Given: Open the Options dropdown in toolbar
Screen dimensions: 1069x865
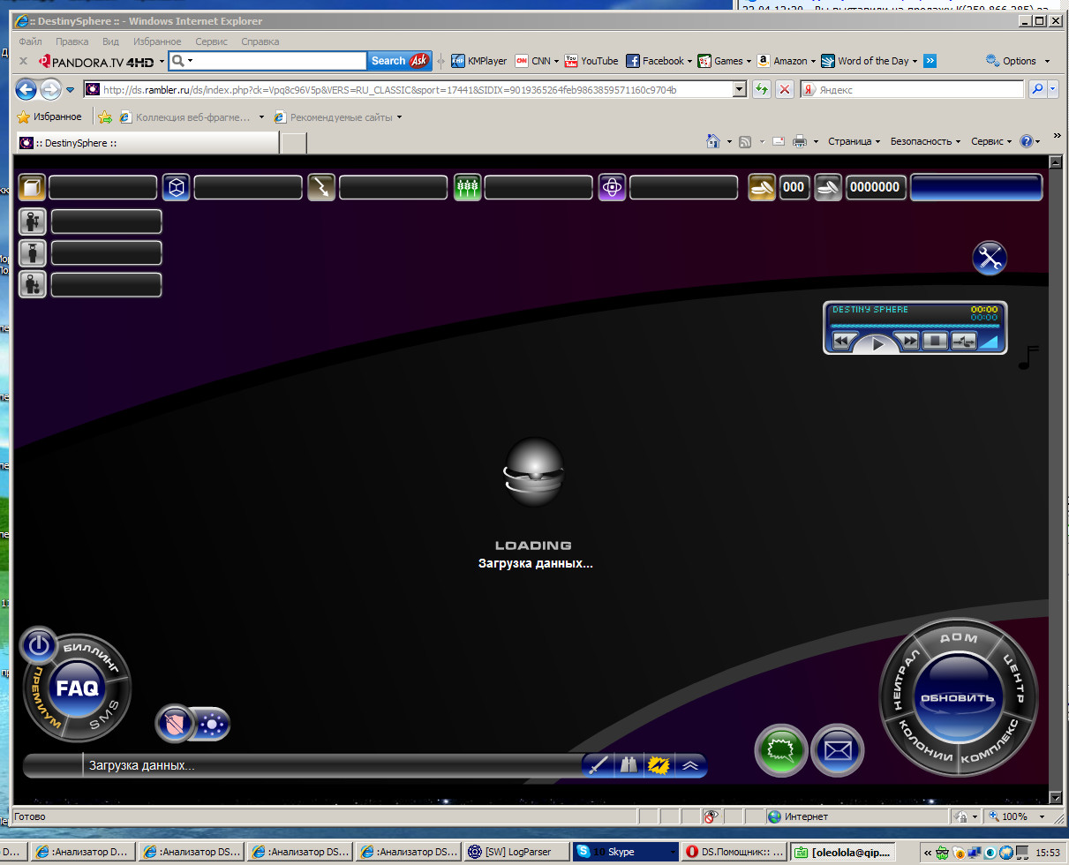Looking at the screenshot, I should click(x=1018, y=61).
